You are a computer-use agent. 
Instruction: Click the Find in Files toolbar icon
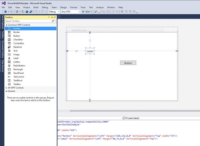96,12
